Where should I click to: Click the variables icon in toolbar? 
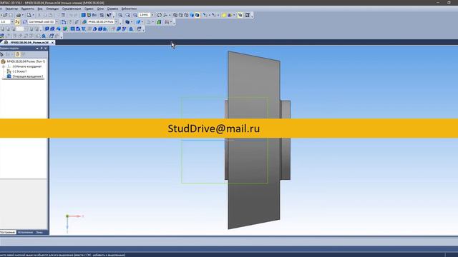94,15
